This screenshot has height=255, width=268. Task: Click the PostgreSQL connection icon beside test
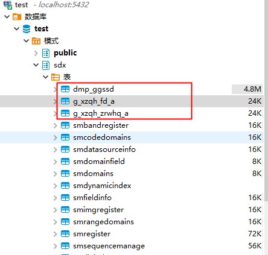point(8,5)
